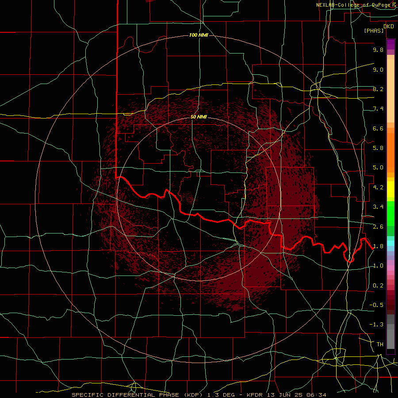The image size is (398, 398).
Task: Click the DKD label above the scale
Action: (x=388, y=26)
